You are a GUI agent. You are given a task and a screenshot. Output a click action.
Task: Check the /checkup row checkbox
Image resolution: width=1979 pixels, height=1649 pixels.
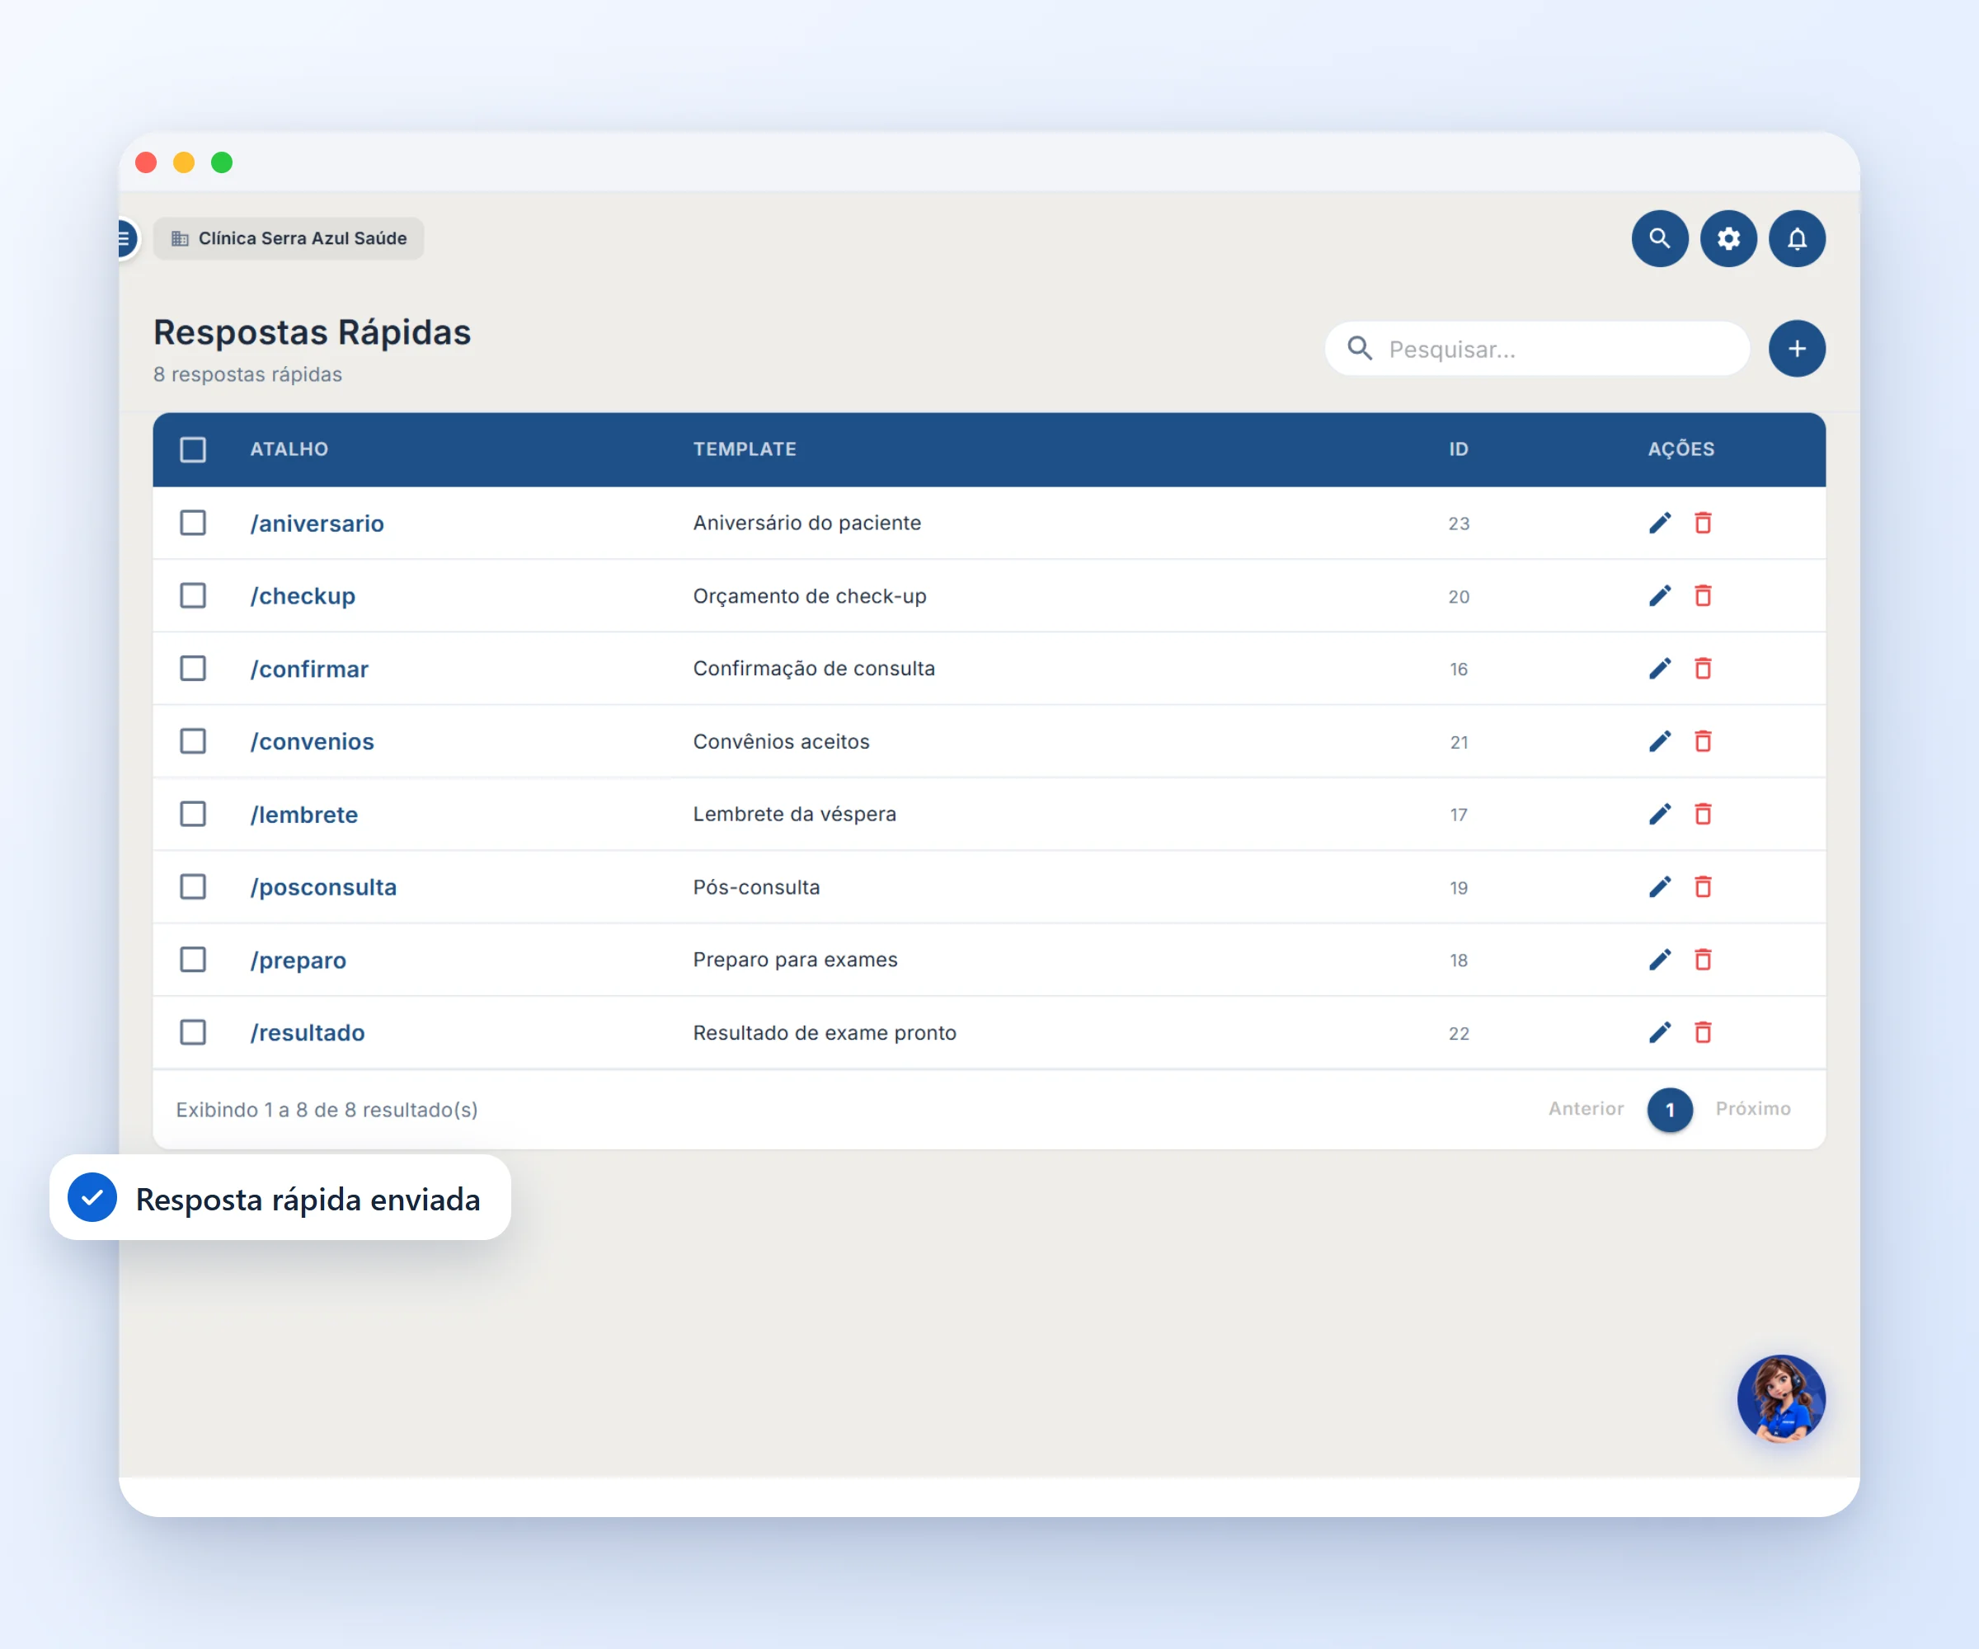(x=193, y=595)
